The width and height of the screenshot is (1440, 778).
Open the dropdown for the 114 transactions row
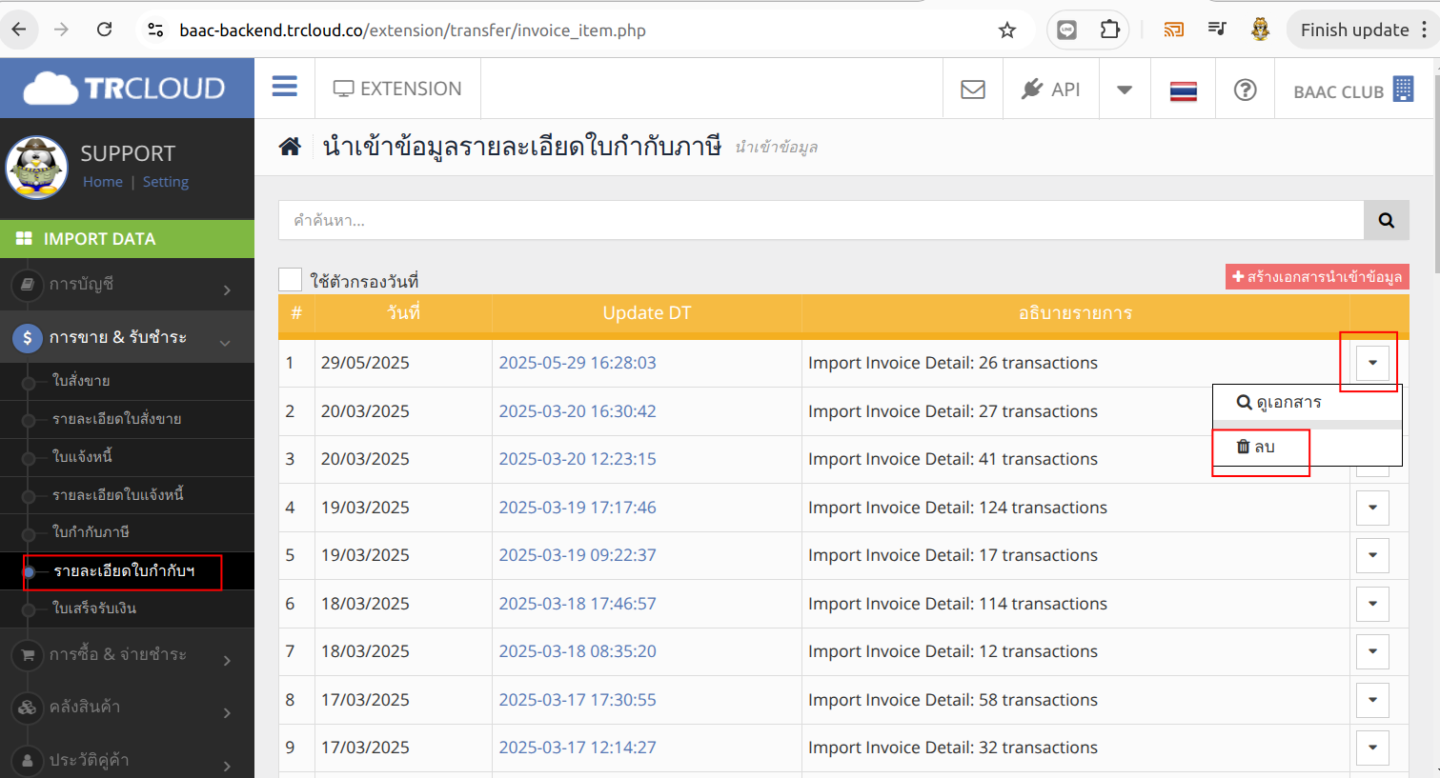tap(1372, 604)
